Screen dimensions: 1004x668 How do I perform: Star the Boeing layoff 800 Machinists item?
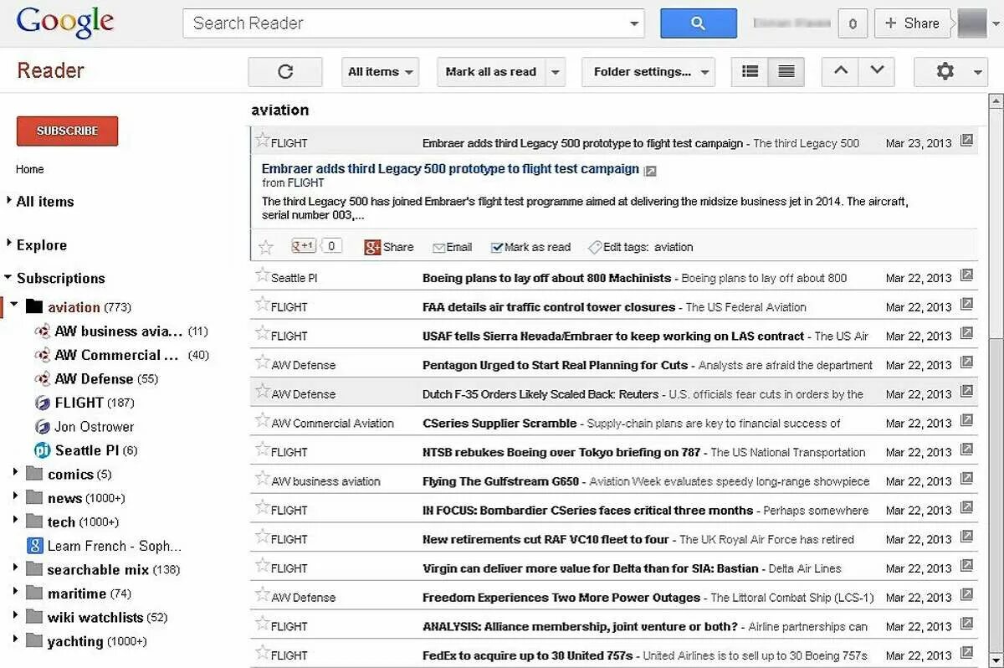tap(263, 275)
